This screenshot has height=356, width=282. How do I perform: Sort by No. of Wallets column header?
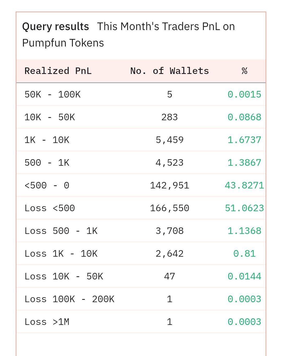(169, 71)
